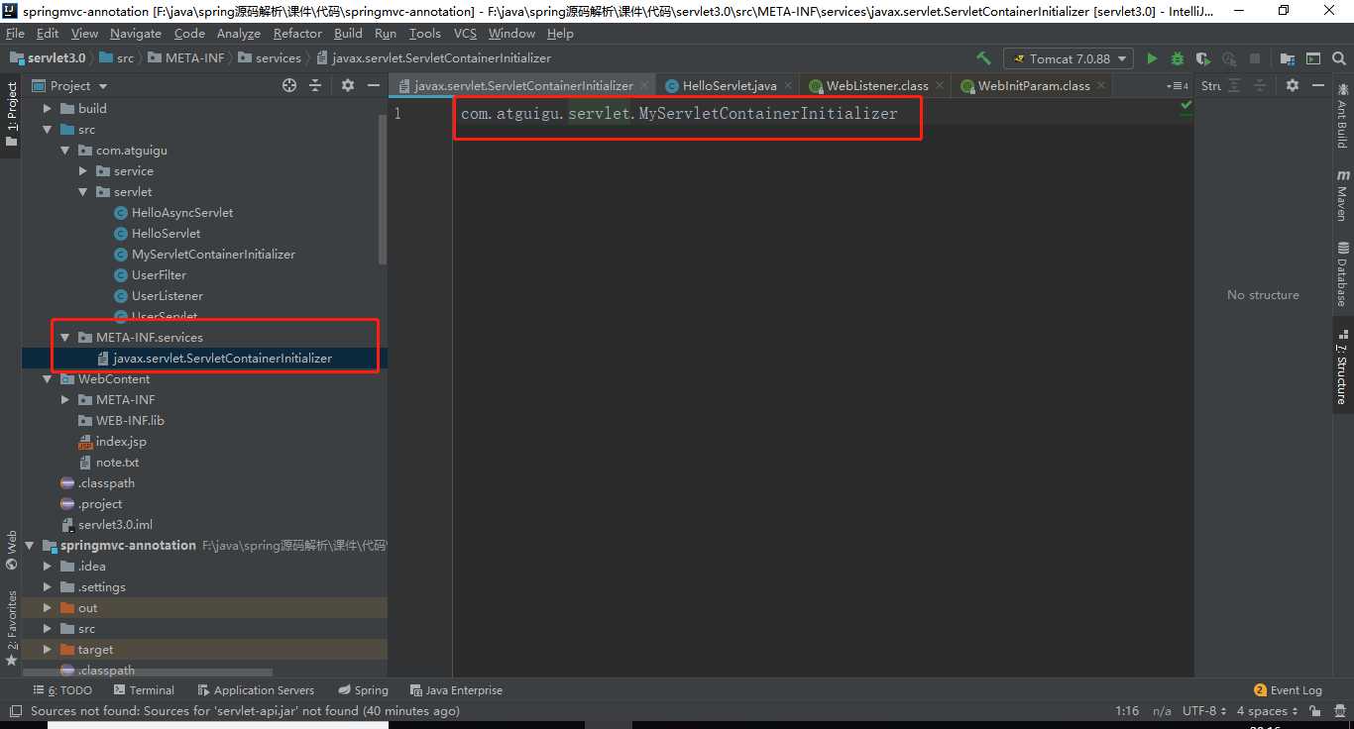Open the Project view selector dropdown
Image resolution: width=1354 pixels, height=729 pixels.
tap(69, 85)
